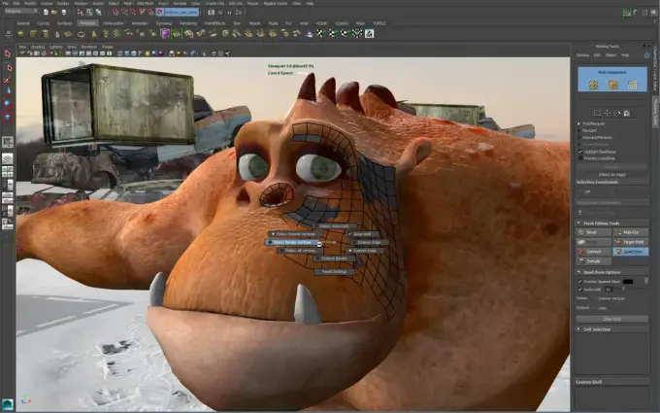Click the select arrow tool in left toolbox
Screen dimensions: 660x413
tap(8, 54)
